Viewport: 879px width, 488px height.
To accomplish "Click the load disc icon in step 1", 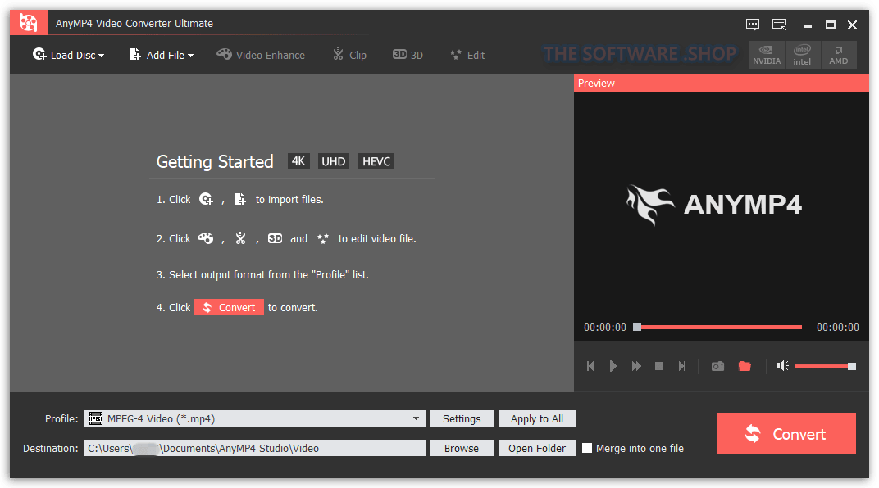I will tap(207, 199).
